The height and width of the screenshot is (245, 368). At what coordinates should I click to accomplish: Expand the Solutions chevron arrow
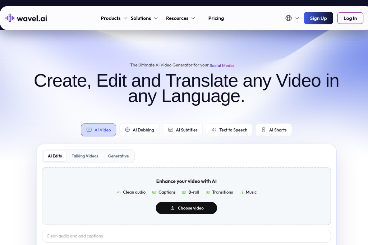156,18
